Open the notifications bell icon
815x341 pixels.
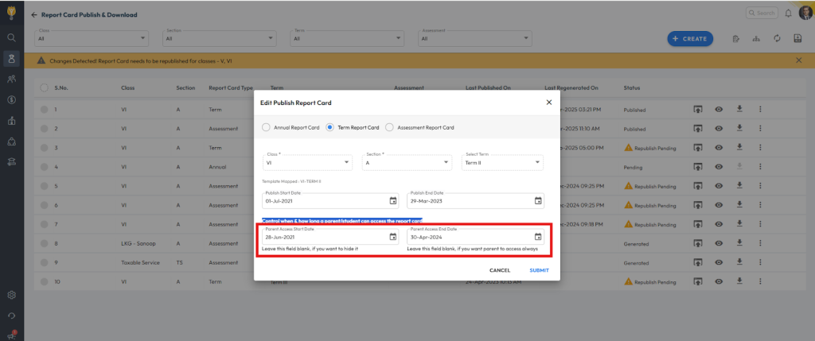pyautogui.click(x=788, y=14)
